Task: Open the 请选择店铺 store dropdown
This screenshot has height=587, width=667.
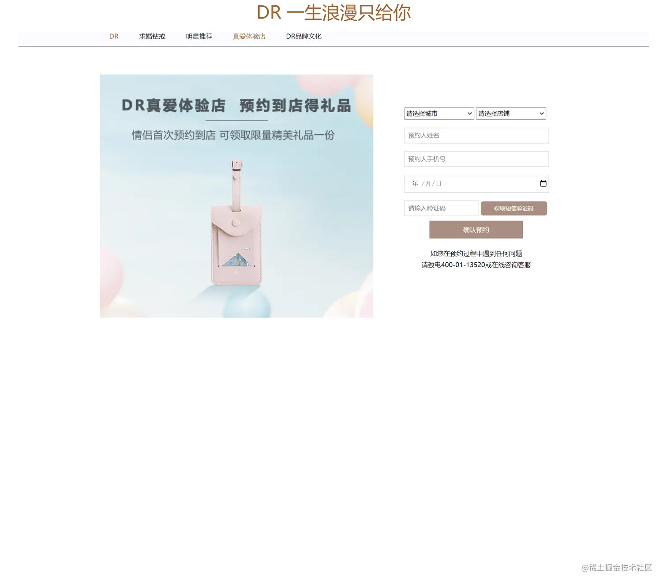Action: (x=510, y=114)
